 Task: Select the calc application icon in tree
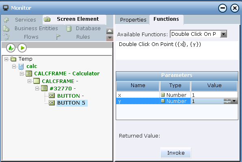click(x=21, y=66)
